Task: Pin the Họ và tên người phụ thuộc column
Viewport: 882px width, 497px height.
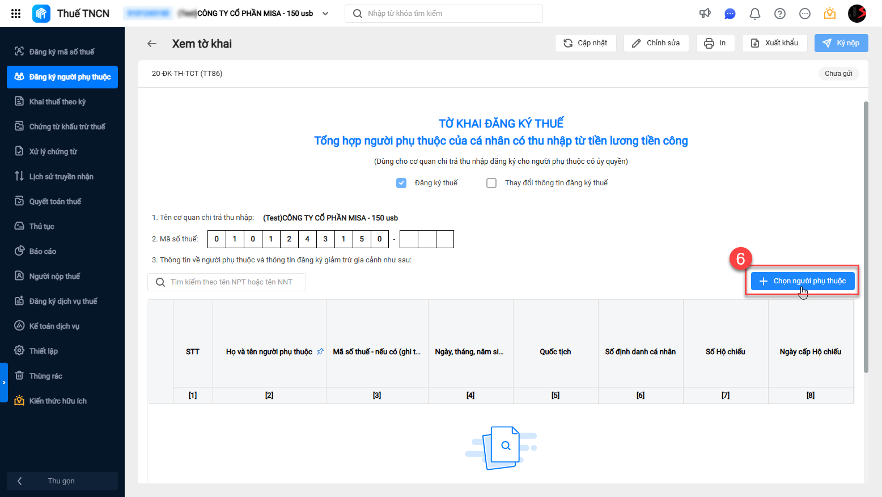Action: point(320,351)
